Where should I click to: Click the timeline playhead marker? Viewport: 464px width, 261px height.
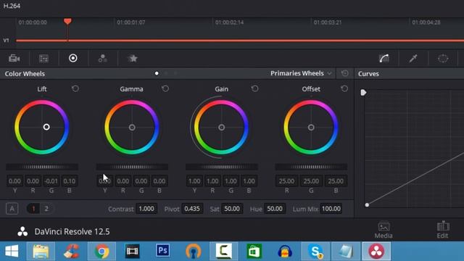67,21
